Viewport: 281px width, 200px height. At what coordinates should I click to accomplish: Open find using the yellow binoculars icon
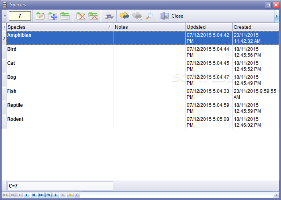(x=124, y=16)
